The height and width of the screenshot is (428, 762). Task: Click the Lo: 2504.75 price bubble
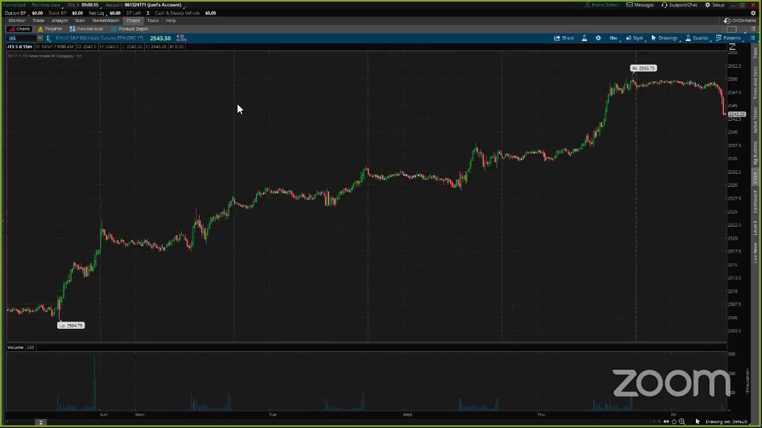71,325
